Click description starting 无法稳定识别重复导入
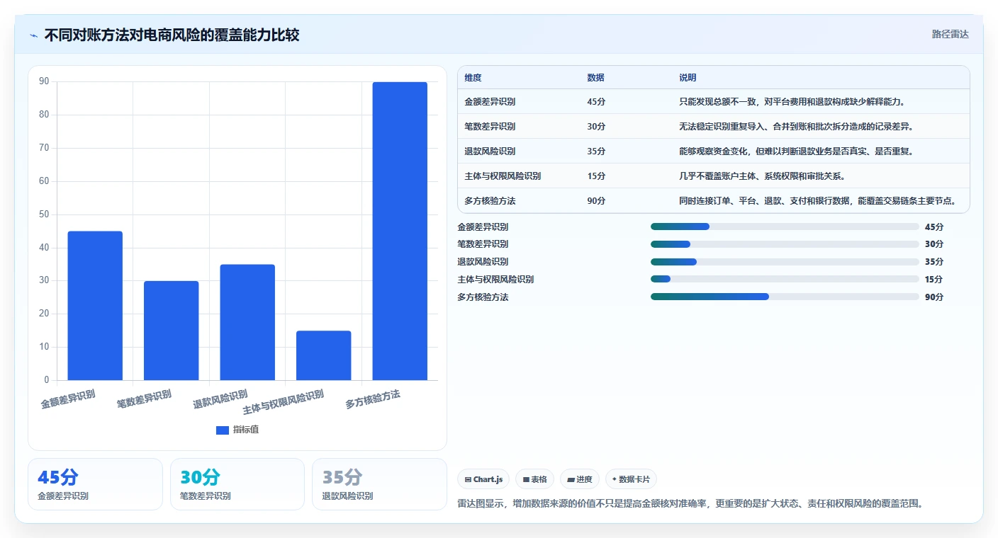998x538 pixels. click(796, 127)
